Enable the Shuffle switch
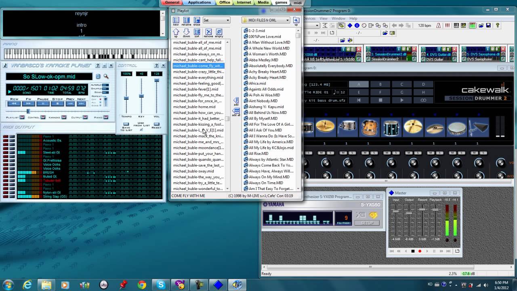The height and width of the screenshot is (291, 517). [105, 89]
